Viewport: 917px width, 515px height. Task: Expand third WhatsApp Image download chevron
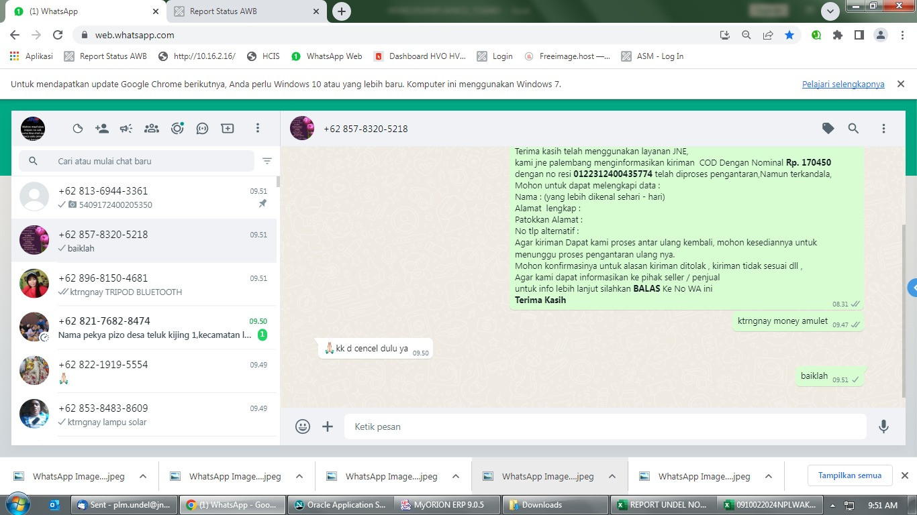click(x=456, y=476)
